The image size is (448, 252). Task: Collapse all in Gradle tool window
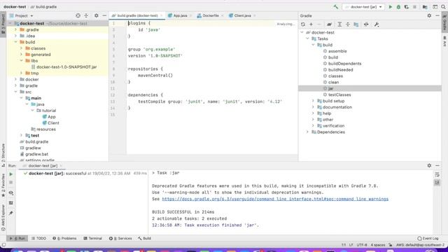[348, 24]
